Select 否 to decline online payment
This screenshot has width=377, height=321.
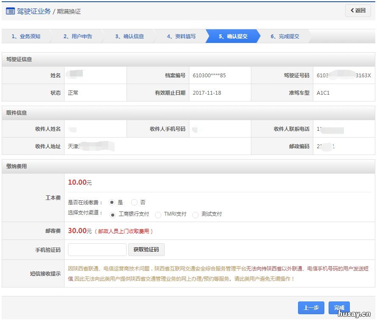(134, 203)
